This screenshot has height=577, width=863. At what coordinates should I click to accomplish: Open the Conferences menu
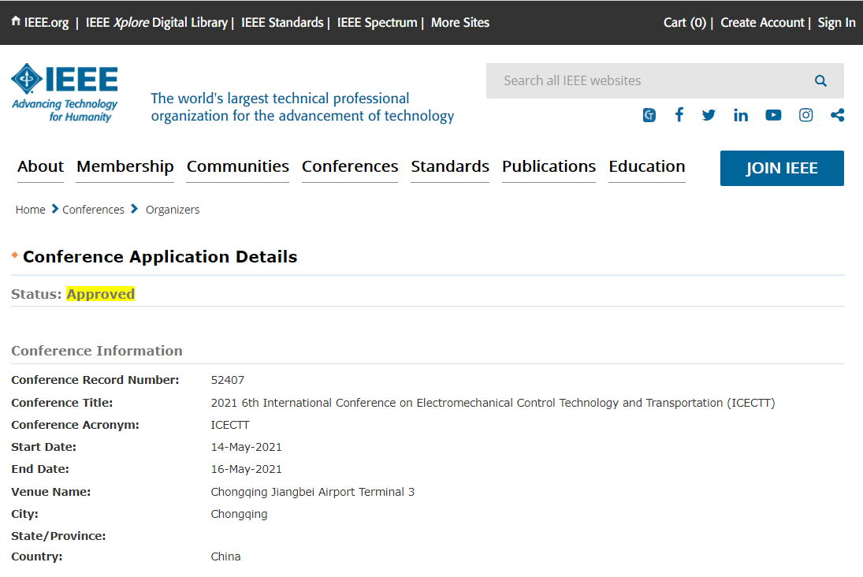tap(350, 167)
